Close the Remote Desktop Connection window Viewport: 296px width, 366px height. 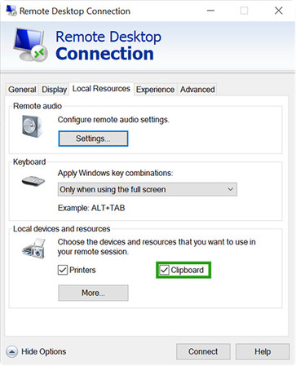[x=279, y=11]
